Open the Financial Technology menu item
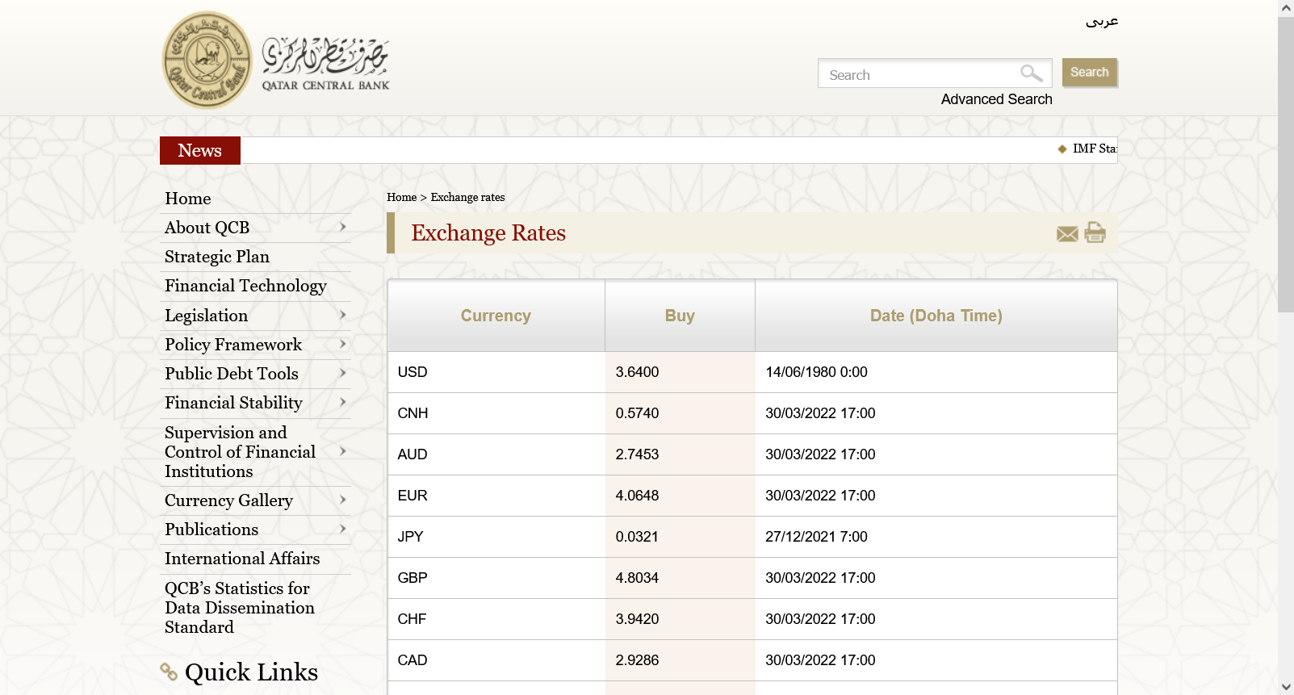Image resolution: width=1294 pixels, height=695 pixels. pos(245,286)
